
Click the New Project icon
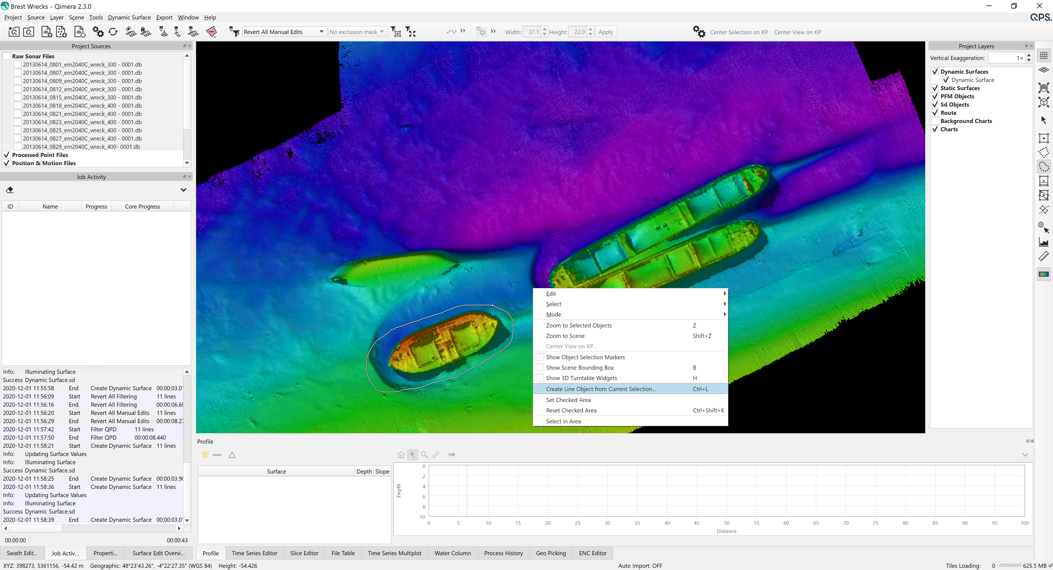click(x=13, y=32)
